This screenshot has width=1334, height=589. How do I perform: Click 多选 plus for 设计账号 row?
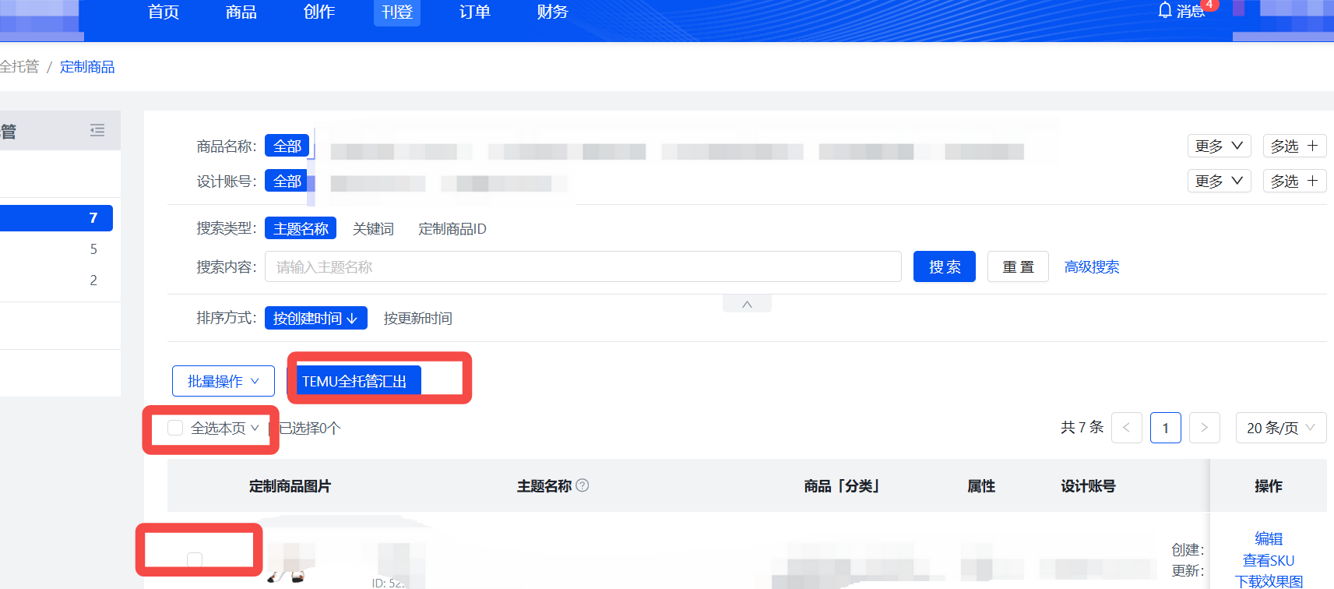coord(1294,181)
